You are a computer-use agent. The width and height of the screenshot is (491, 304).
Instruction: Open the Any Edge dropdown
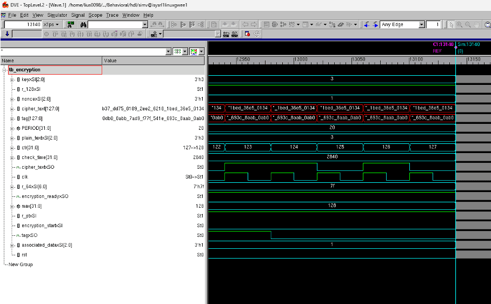click(421, 24)
